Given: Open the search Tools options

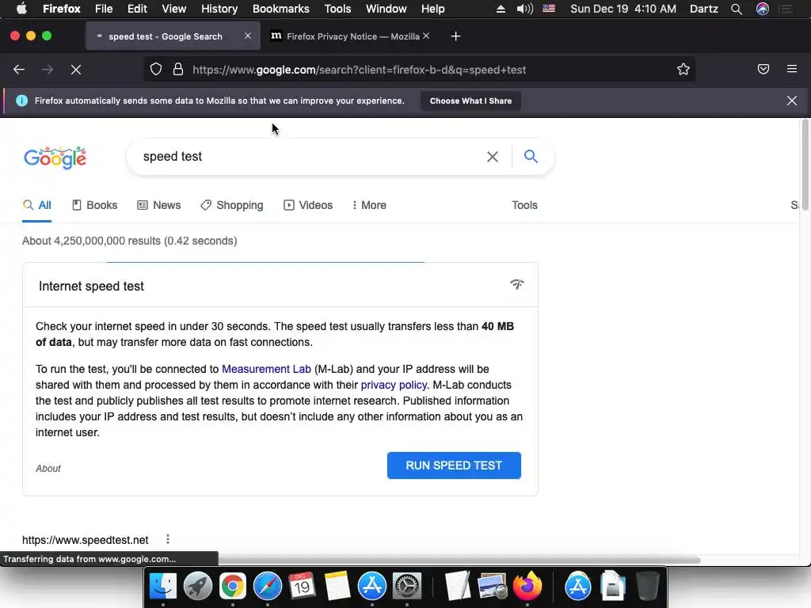Looking at the screenshot, I should pos(524,205).
